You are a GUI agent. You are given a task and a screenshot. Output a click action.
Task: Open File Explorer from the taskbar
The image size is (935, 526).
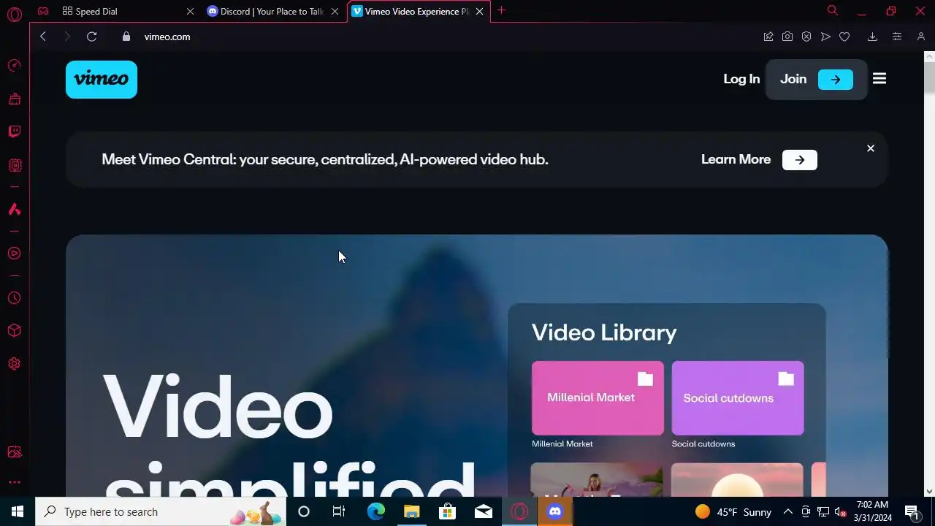411,511
